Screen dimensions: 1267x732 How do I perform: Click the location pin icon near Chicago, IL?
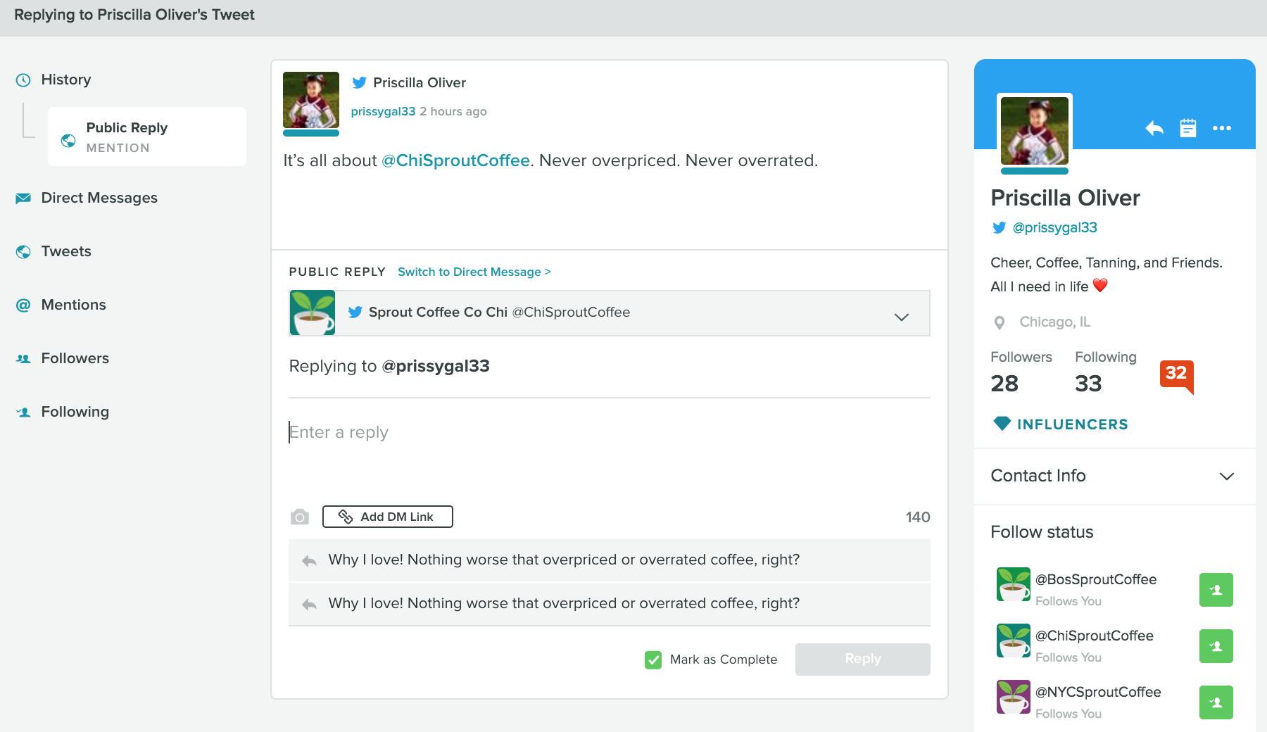pos(1000,322)
